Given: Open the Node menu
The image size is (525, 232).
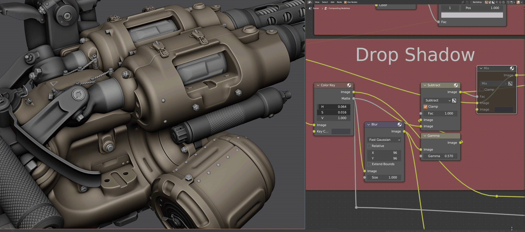Looking at the screenshot, I should point(339,2).
